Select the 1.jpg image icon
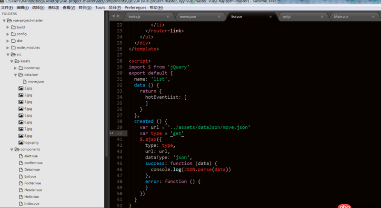The width and height of the screenshot is (381, 208). tap(21, 88)
